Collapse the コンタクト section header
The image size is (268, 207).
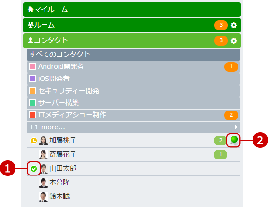click(132, 41)
